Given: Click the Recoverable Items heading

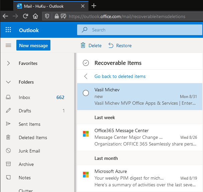Looking at the screenshot, I should coord(118,63).
